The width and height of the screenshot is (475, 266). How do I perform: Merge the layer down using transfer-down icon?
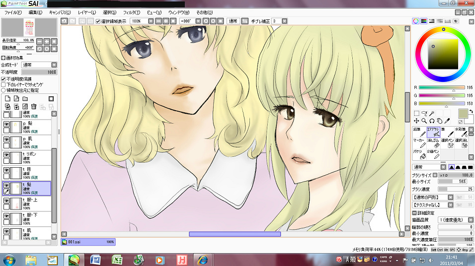tap(7, 107)
